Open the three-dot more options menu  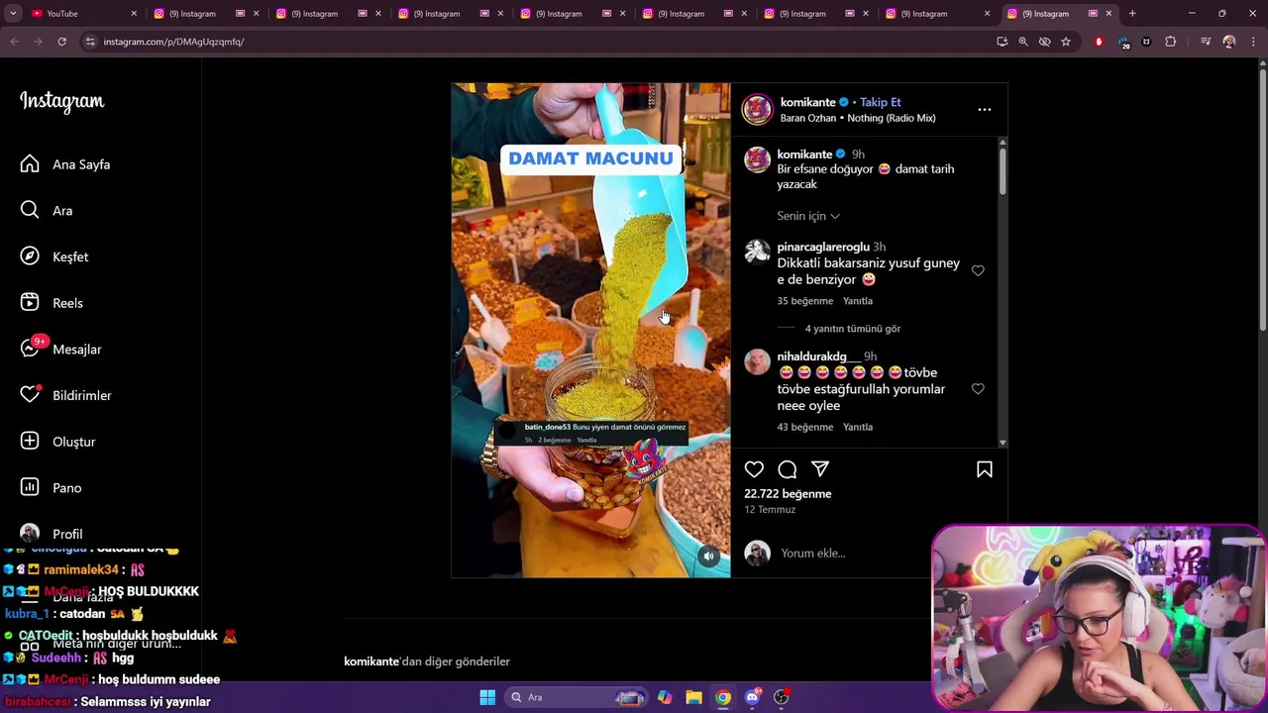tap(985, 110)
